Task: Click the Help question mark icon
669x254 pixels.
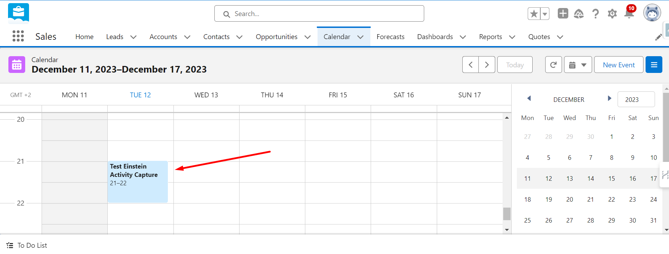Action: tap(595, 14)
